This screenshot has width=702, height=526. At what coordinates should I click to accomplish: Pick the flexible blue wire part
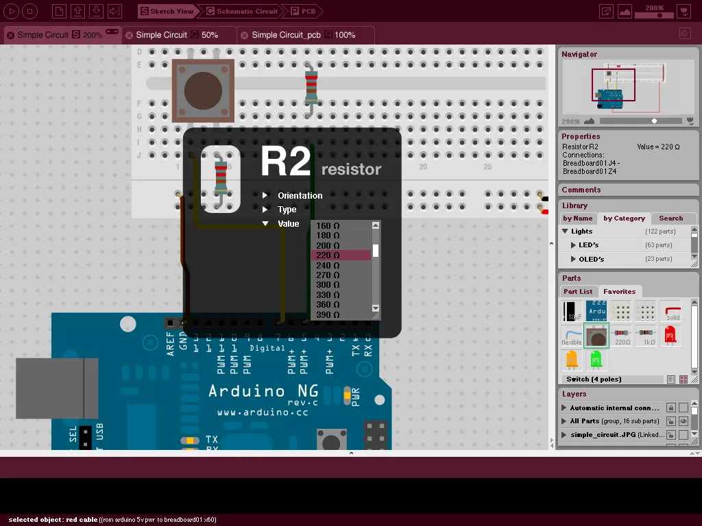(572, 336)
